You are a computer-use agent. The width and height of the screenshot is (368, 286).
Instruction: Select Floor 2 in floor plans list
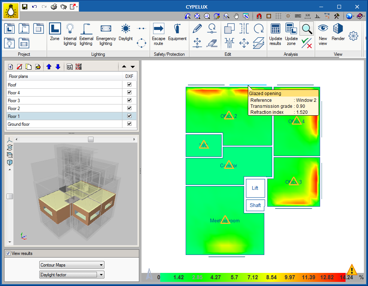click(x=64, y=108)
